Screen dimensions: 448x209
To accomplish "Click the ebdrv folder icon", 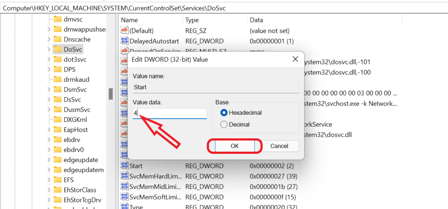I will 57,140.
